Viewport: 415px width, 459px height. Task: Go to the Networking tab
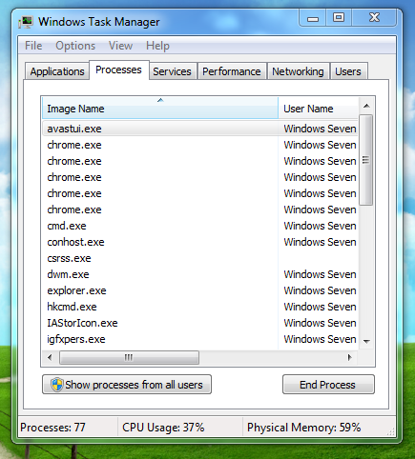tap(298, 71)
